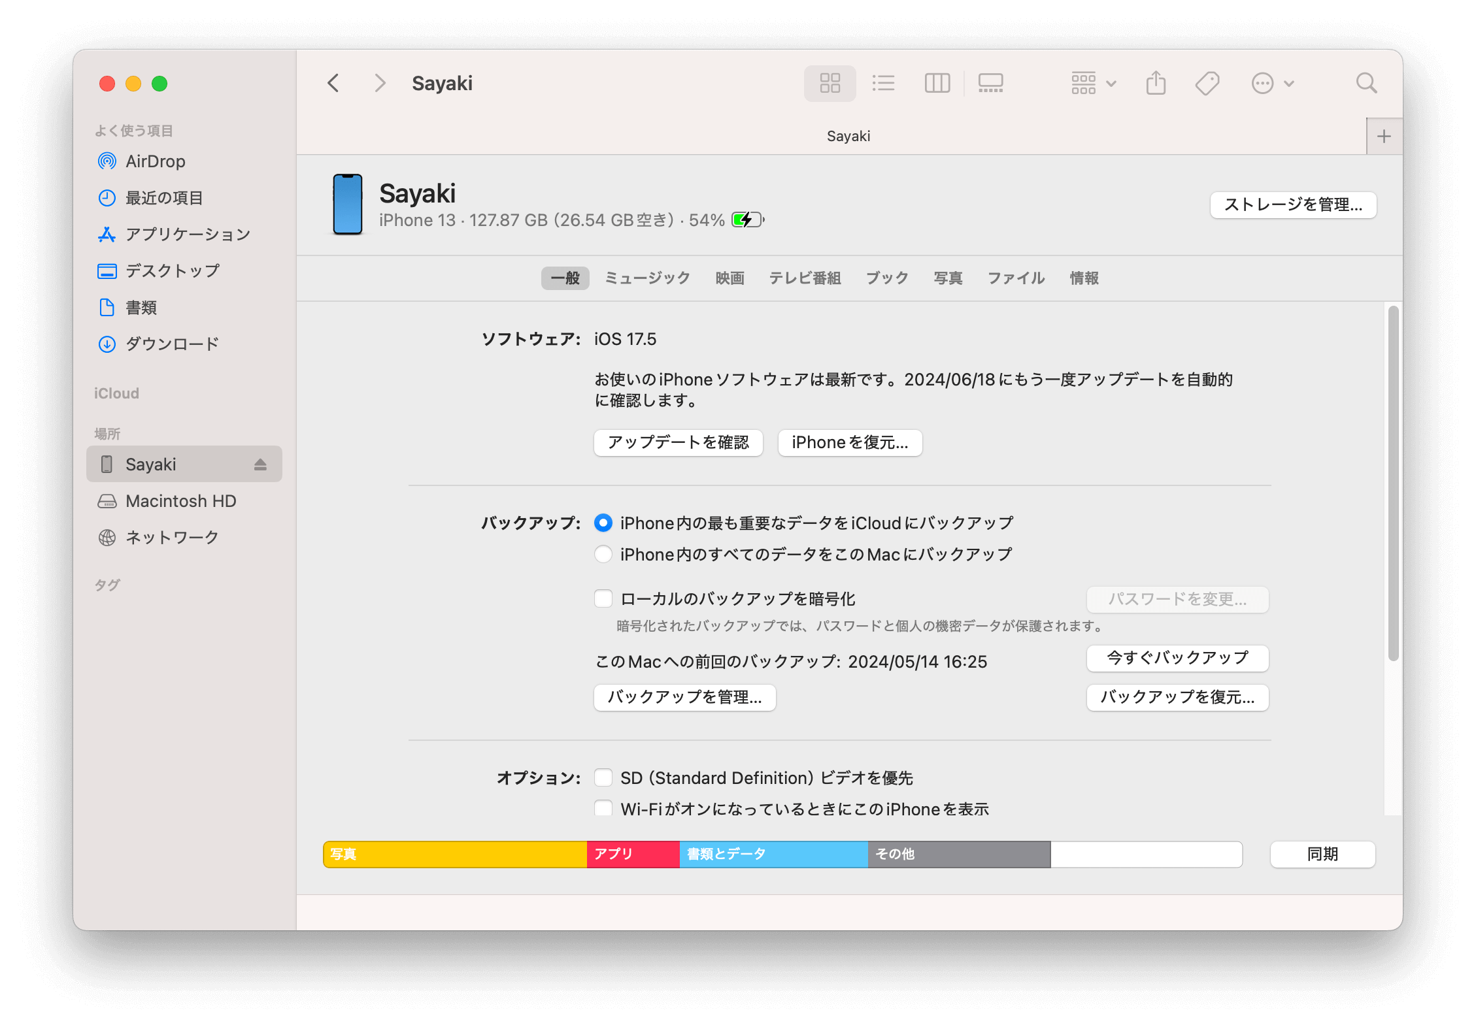Open デスクトップ in sidebar
This screenshot has width=1476, height=1027.
[x=184, y=271]
